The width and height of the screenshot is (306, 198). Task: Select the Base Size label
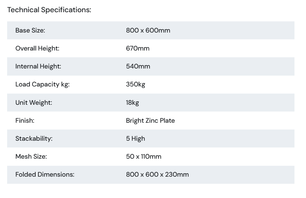click(30, 31)
